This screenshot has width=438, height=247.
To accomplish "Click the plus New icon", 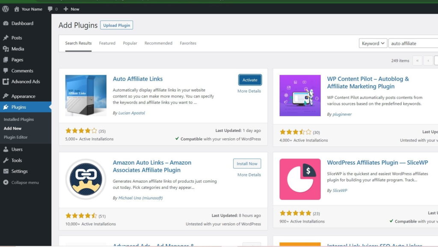I will (x=65, y=9).
